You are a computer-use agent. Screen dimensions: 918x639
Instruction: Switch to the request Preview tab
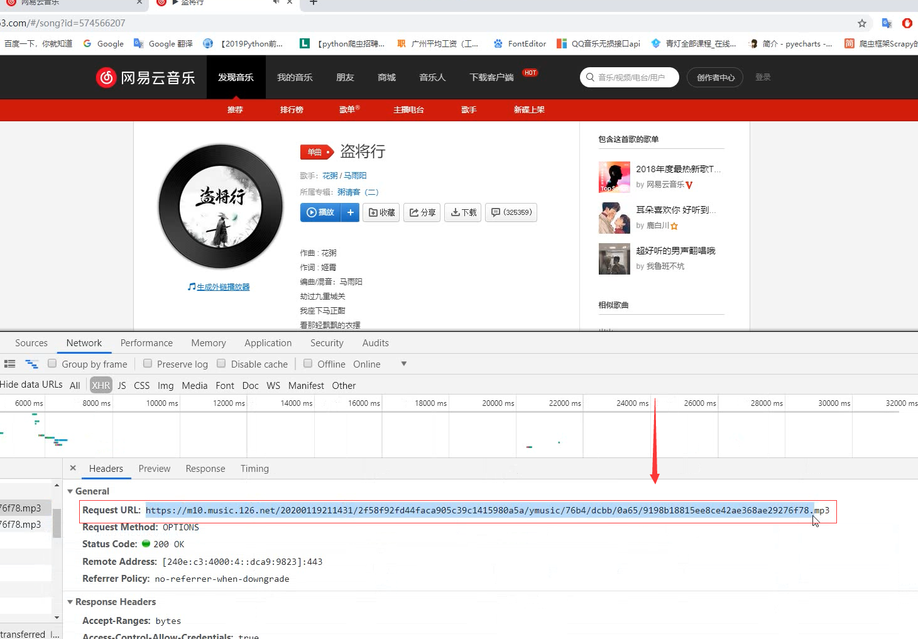pos(155,469)
